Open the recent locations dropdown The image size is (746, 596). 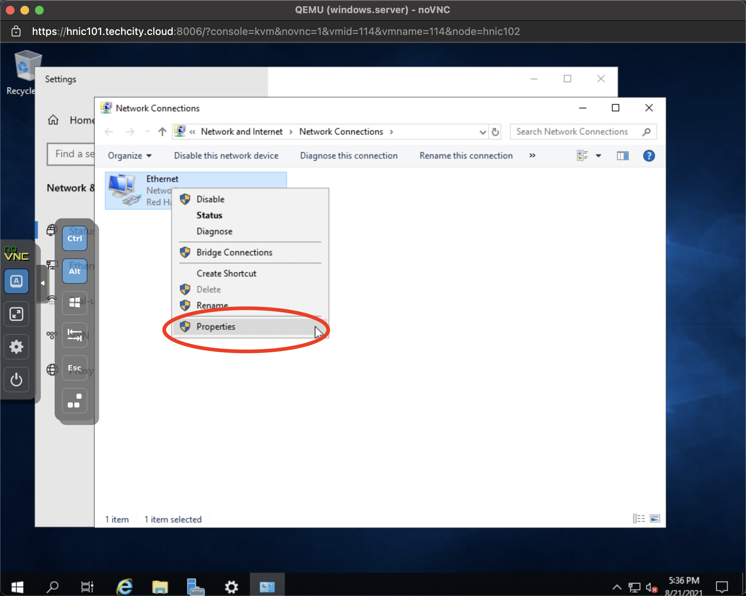[x=147, y=132]
